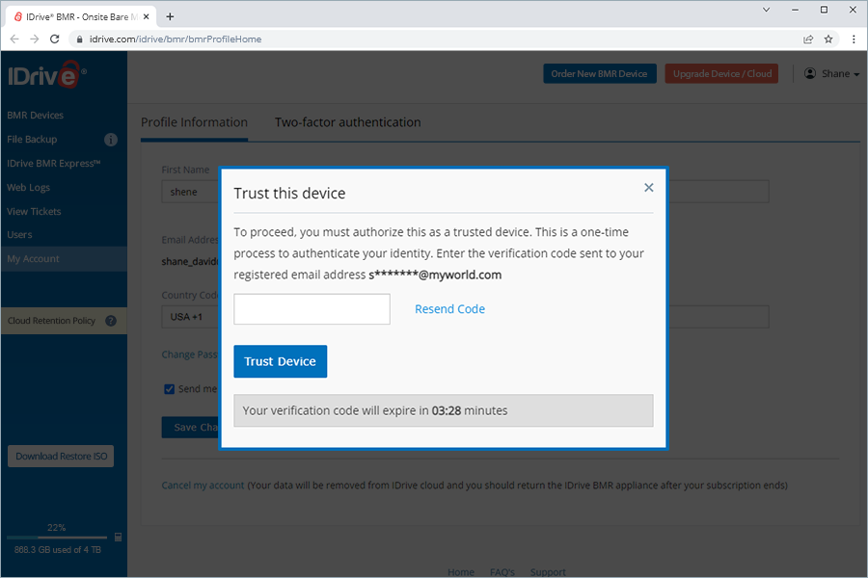Click the Upgrade Device / Cloud button

(721, 73)
